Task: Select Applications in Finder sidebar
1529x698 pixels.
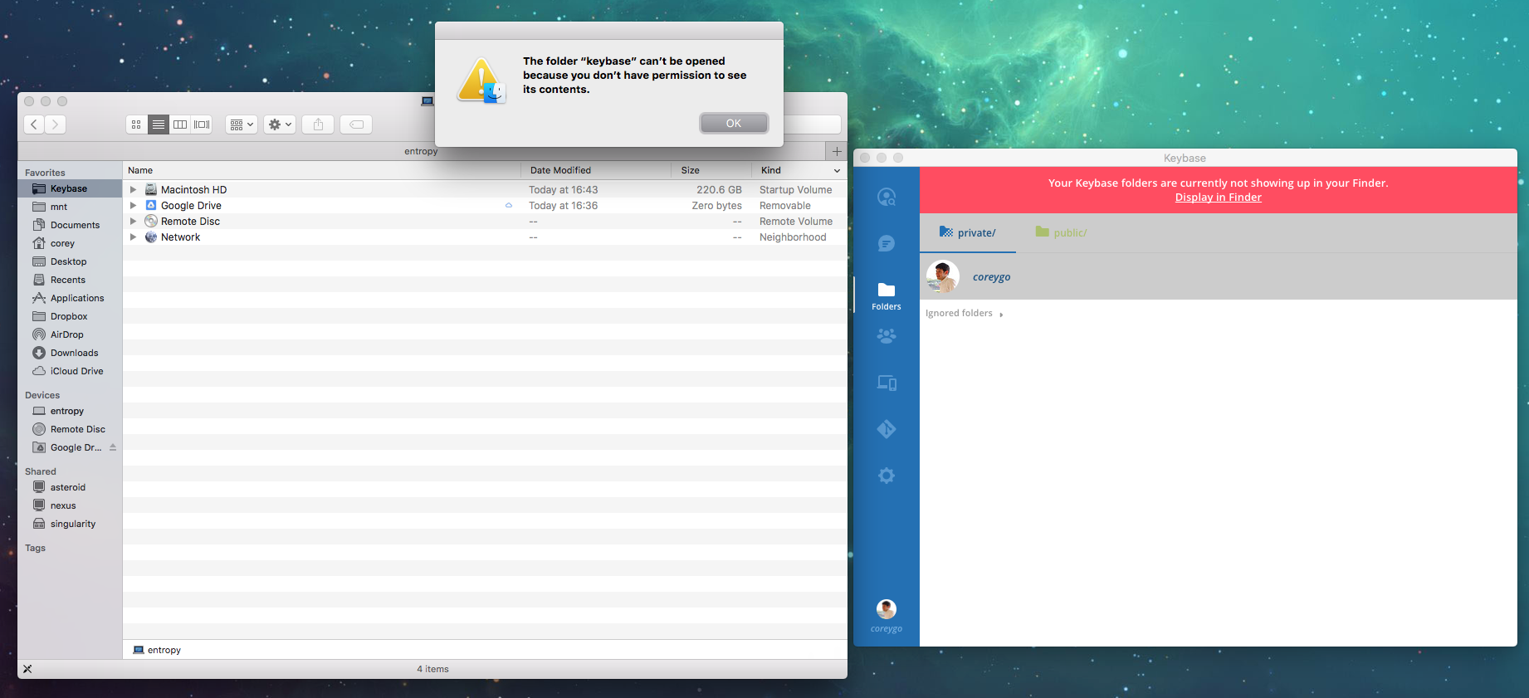Action: (70, 299)
